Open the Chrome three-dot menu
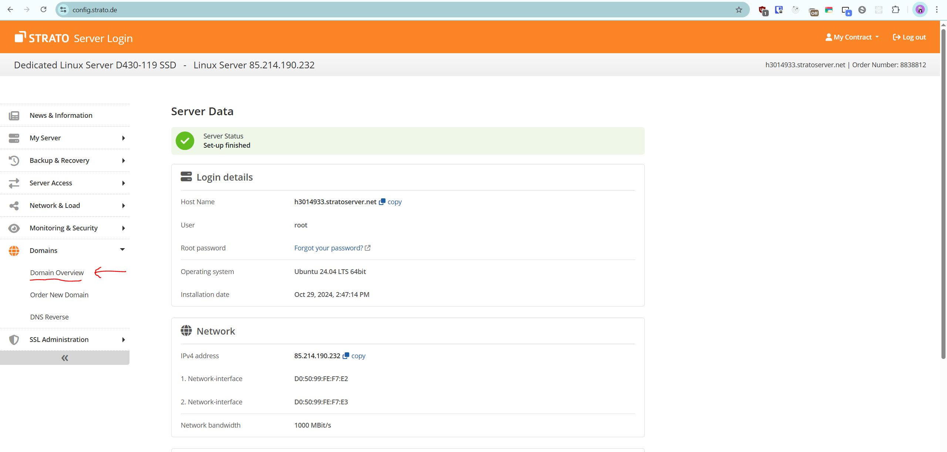Image resolution: width=947 pixels, height=452 pixels. coord(937,10)
